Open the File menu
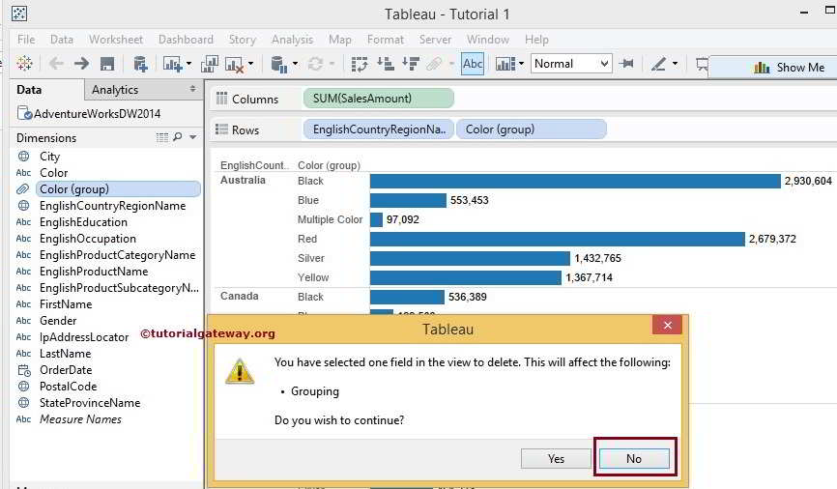837x489 pixels. (26, 40)
